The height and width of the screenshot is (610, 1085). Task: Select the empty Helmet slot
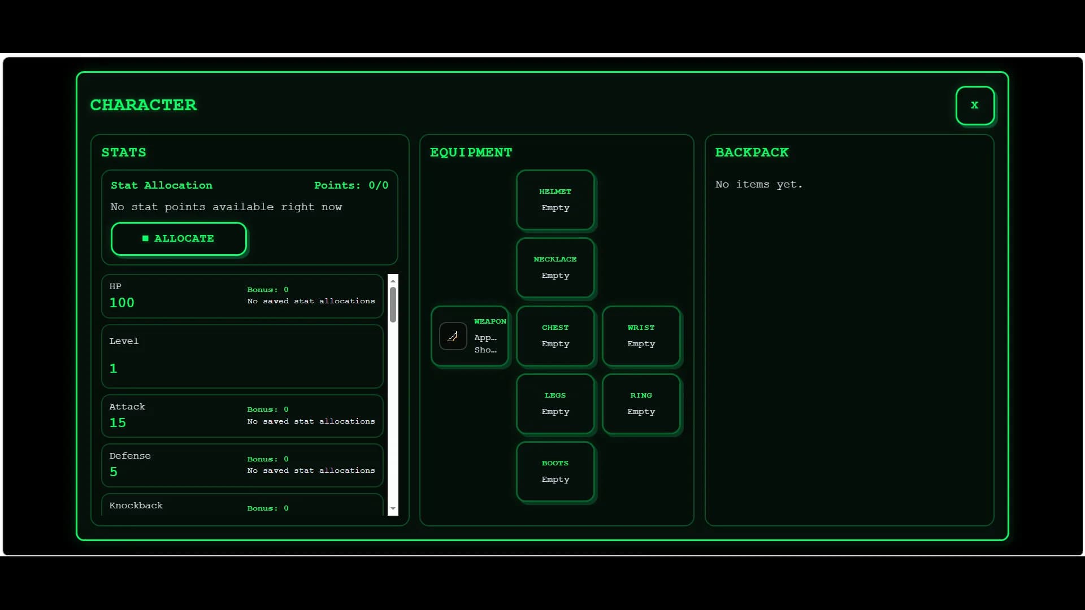(x=555, y=200)
